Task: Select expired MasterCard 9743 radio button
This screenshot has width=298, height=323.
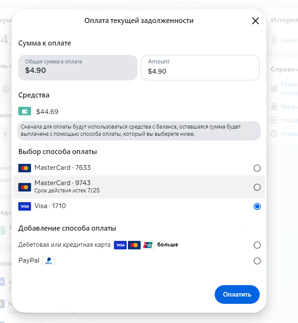Action: click(257, 187)
